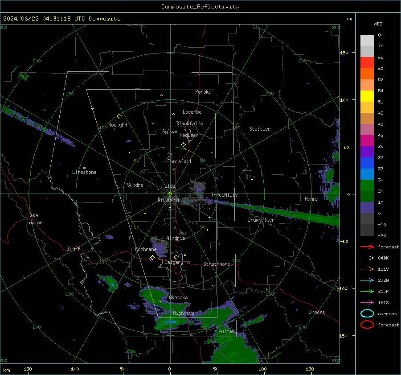
Task: Click the km unit label at bottom left
Action: coord(7,370)
